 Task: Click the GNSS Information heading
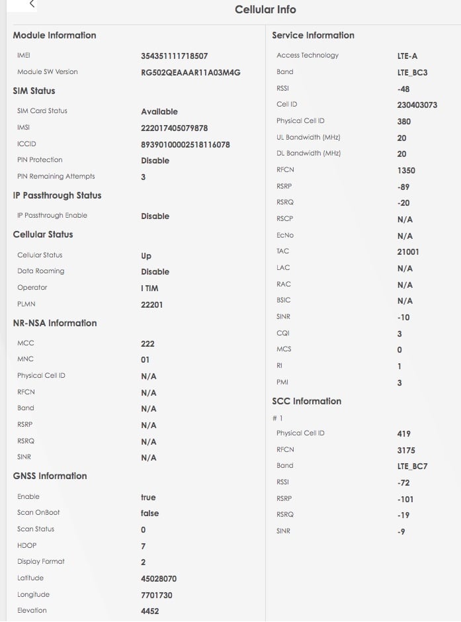pos(50,476)
